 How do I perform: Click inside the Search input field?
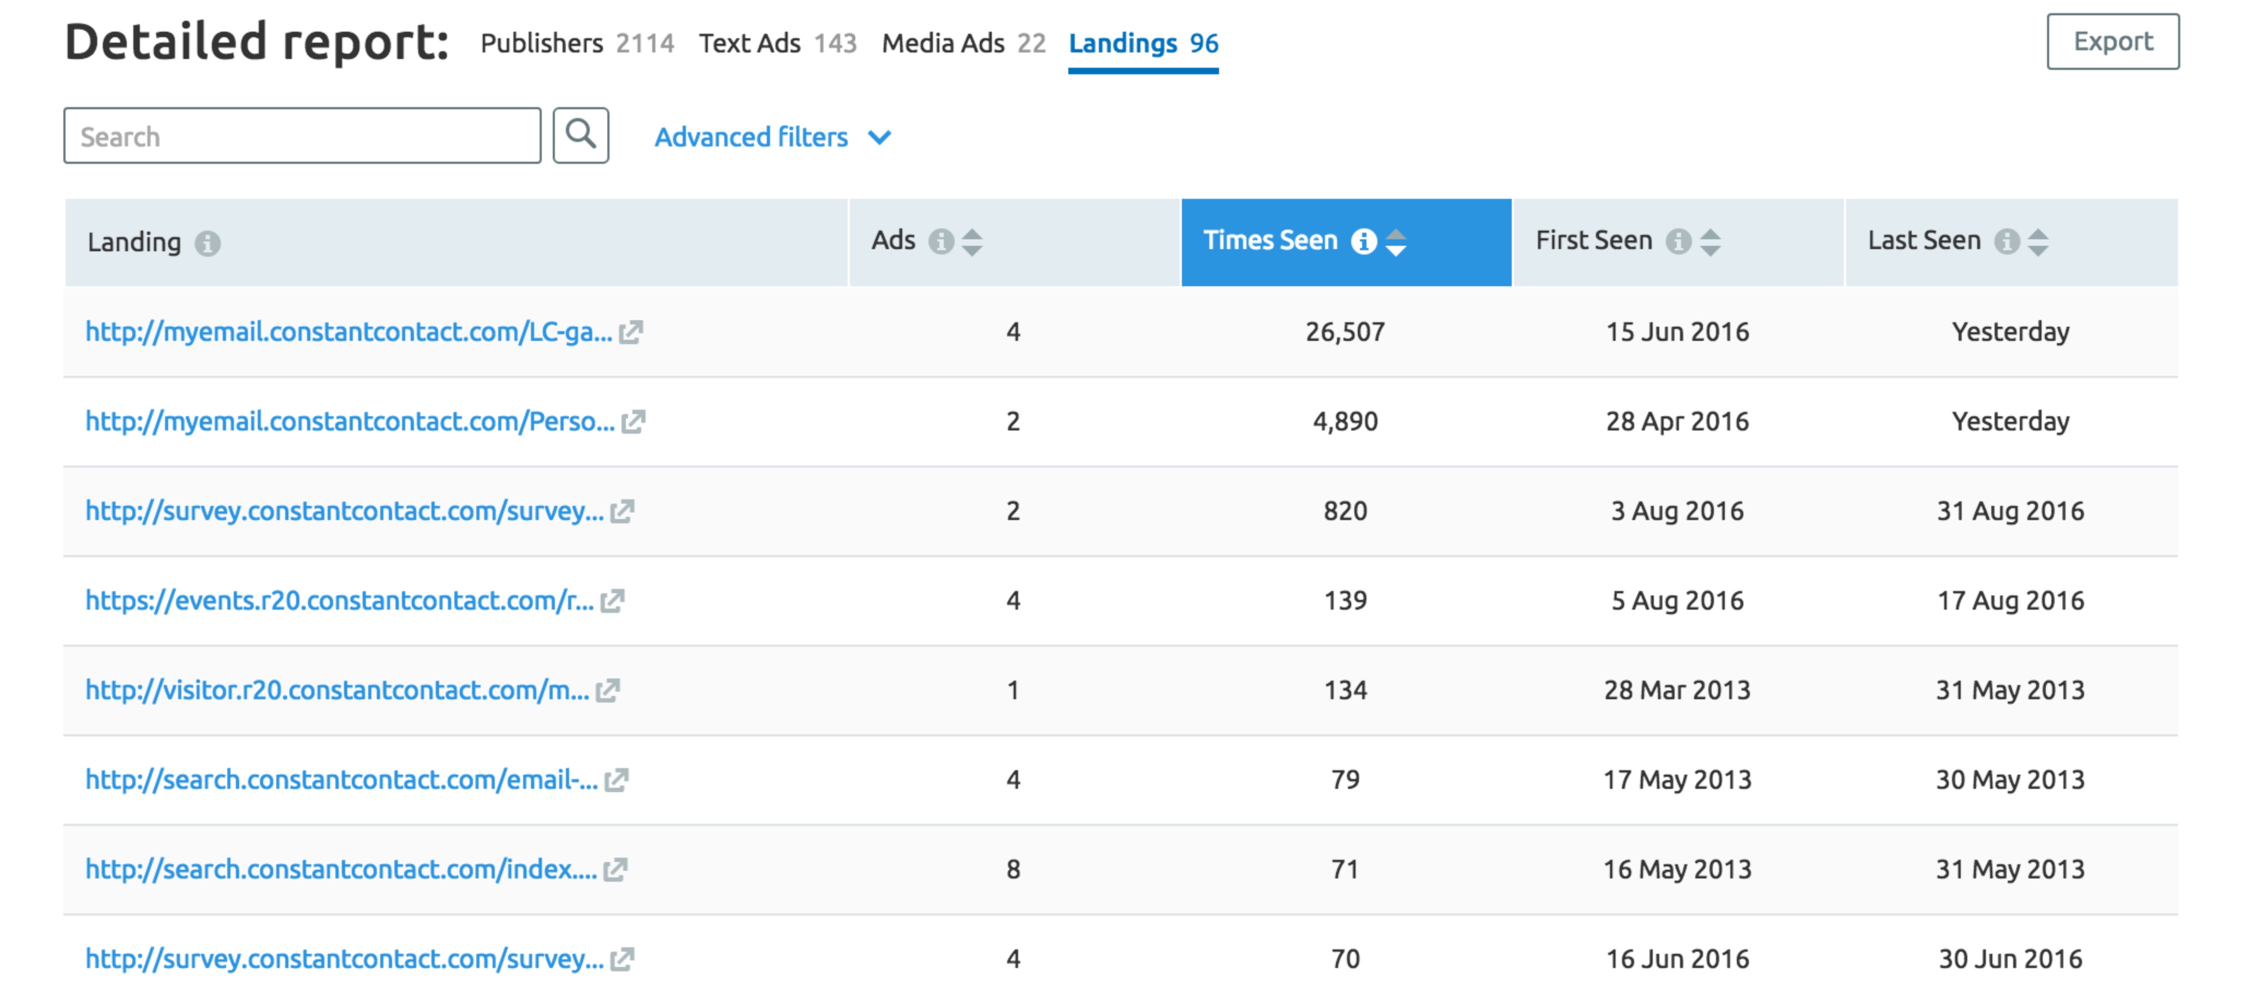point(302,135)
